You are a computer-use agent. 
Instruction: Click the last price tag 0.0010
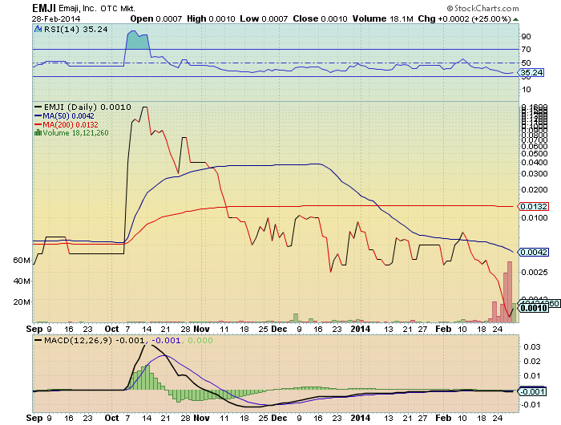533,308
